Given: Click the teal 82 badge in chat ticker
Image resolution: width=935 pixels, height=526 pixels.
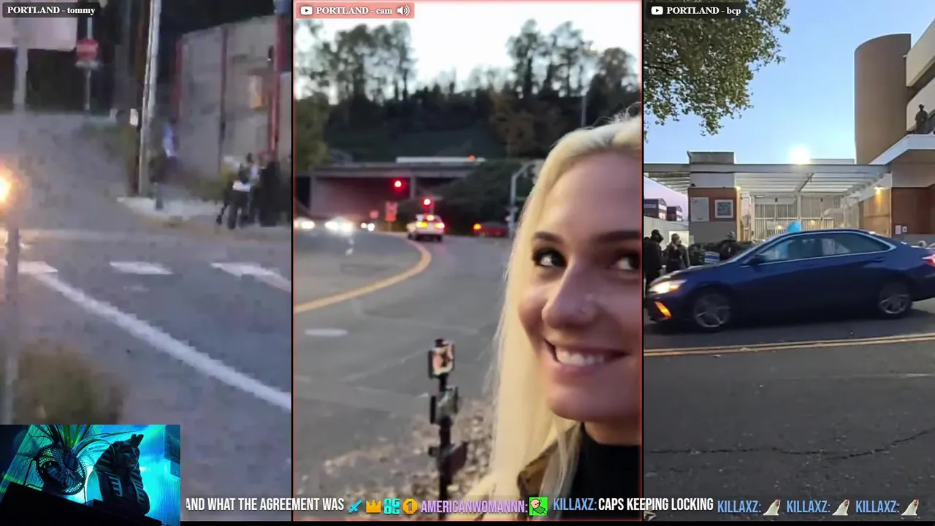Looking at the screenshot, I should (392, 506).
